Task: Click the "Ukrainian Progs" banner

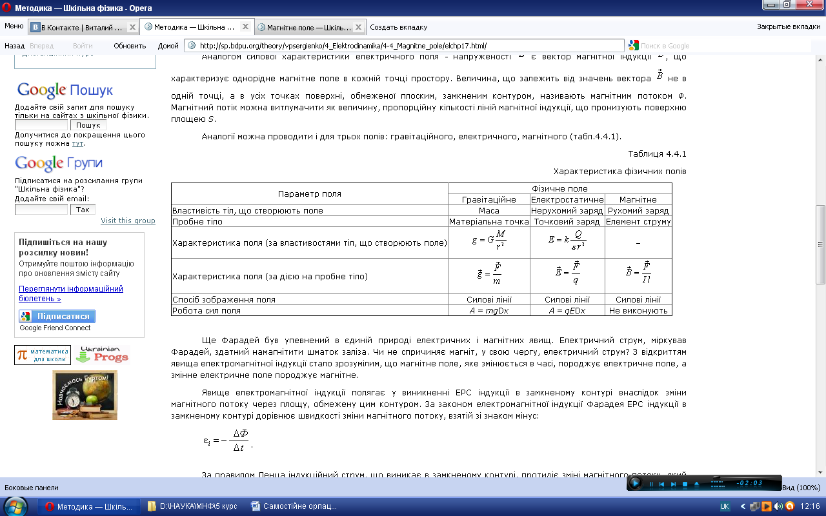Action: coord(102,355)
